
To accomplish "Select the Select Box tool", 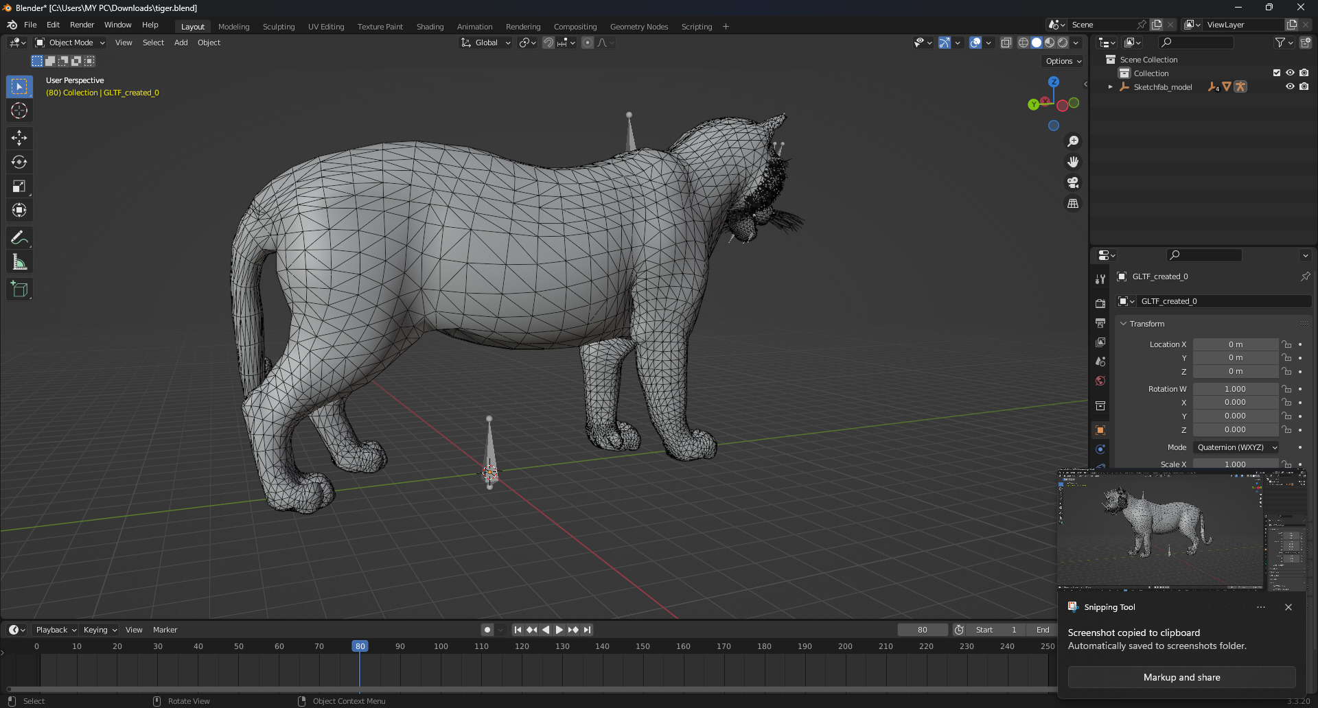I will (x=19, y=86).
